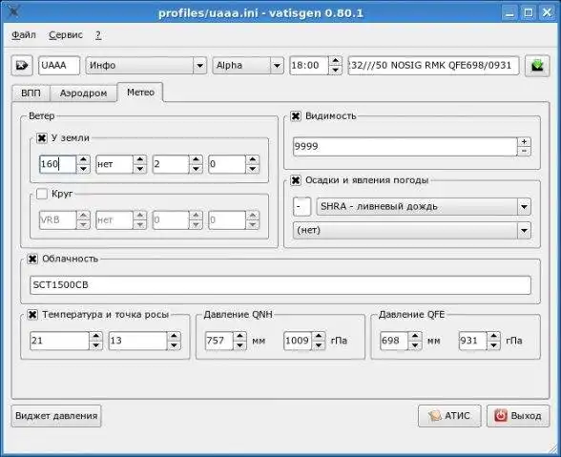Increase QNH 757 мм value
Viewport: 561px width, 457px height.
(x=239, y=336)
